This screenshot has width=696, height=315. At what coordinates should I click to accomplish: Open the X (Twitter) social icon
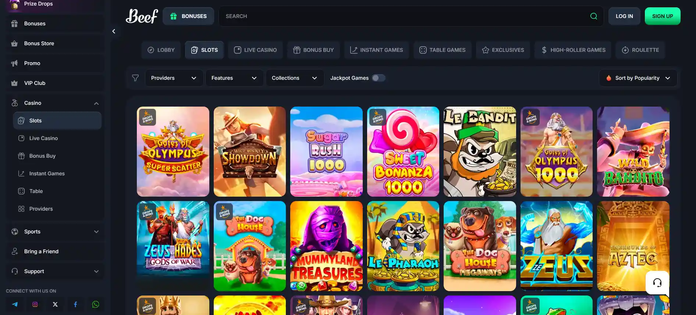pos(55,304)
